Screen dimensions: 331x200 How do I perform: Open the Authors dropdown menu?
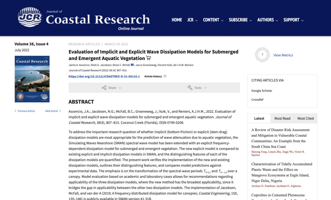click(x=267, y=20)
